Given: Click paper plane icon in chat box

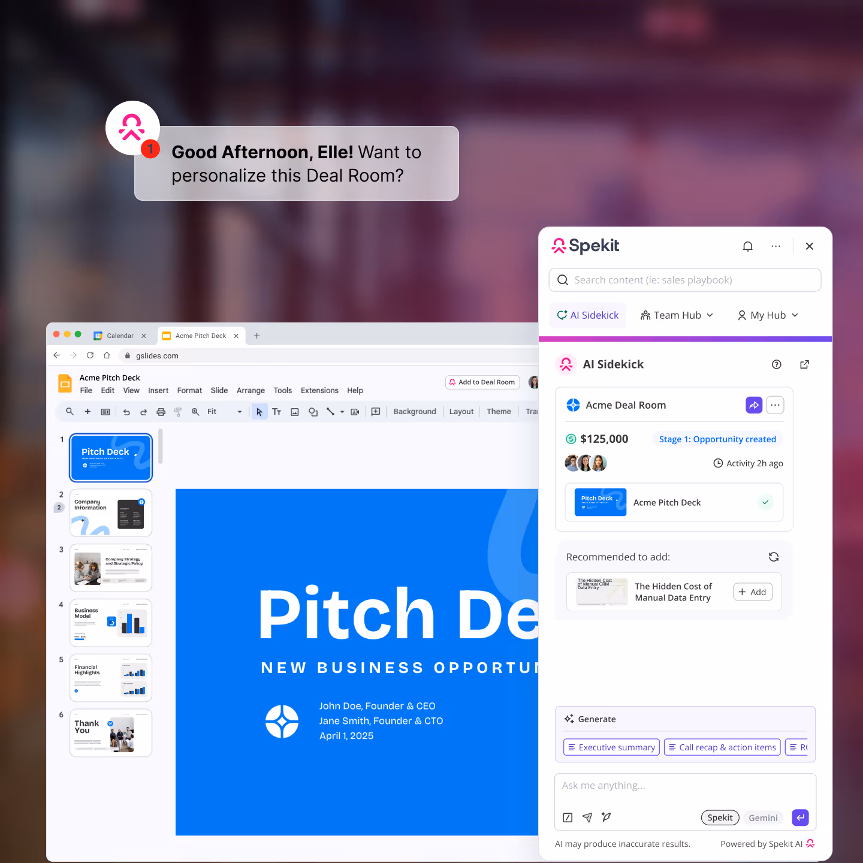Looking at the screenshot, I should point(587,817).
